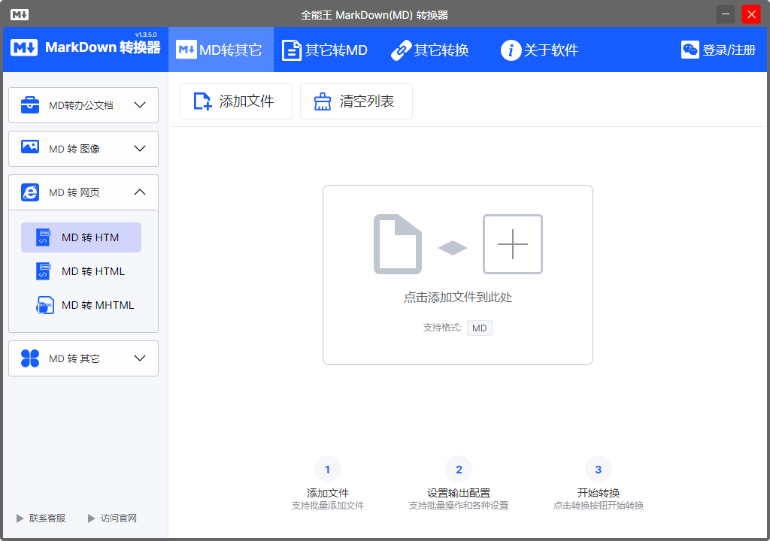Click the picture icon of MD 转 图像
770x541 pixels.
[30, 147]
